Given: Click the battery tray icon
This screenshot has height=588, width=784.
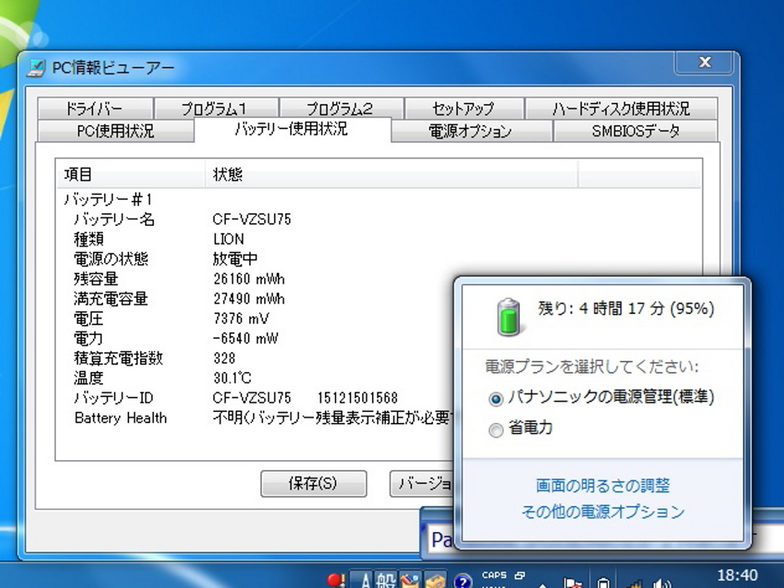Looking at the screenshot, I should click(x=604, y=580).
